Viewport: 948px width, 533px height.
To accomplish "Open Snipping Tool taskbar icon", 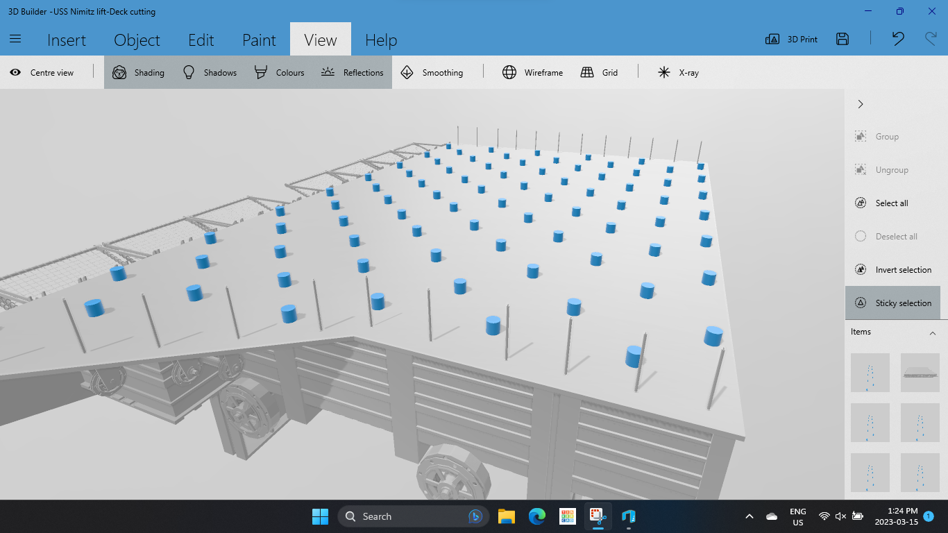I will 598,516.
